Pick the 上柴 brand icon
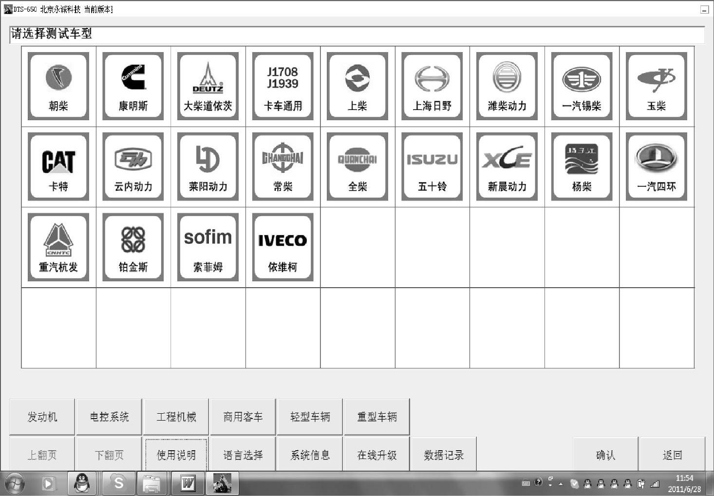Screen dimensions: 714x496 tap(357, 86)
